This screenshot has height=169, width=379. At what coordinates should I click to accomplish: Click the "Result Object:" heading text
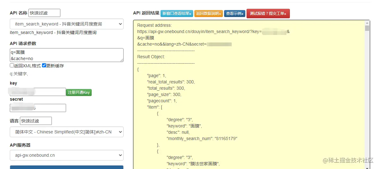click(151, 57)
